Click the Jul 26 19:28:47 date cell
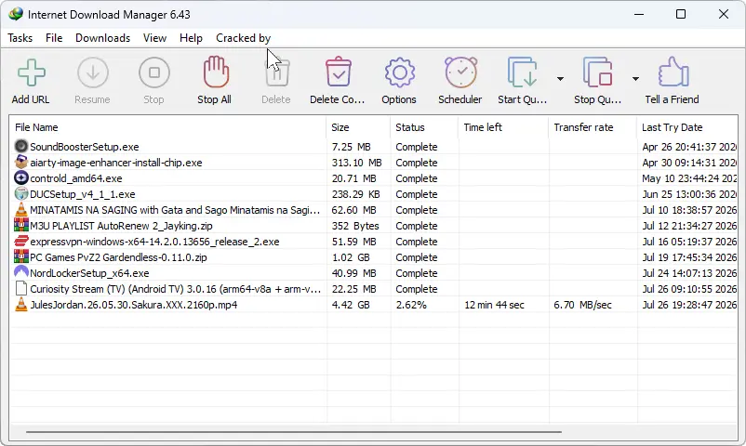The image size is (746, 446). (689, 305)
